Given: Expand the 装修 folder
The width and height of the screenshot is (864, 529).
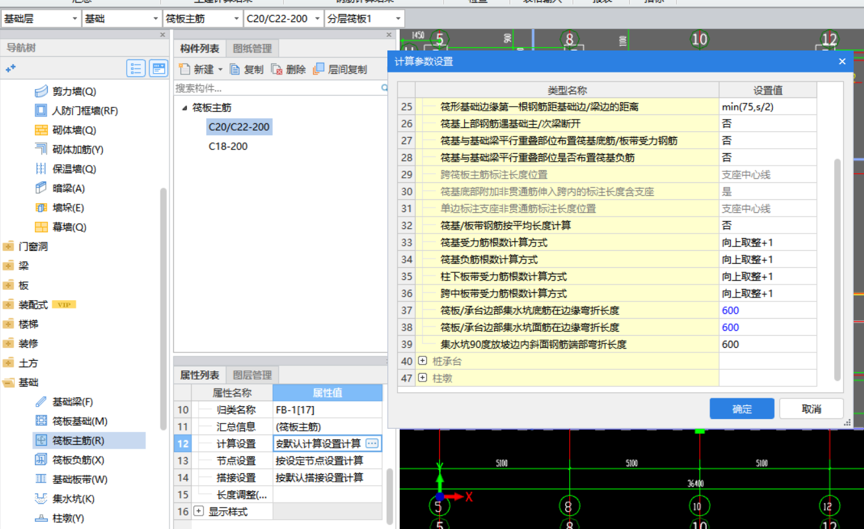Looking at the screenshot, I should click(x=8, y=343).
